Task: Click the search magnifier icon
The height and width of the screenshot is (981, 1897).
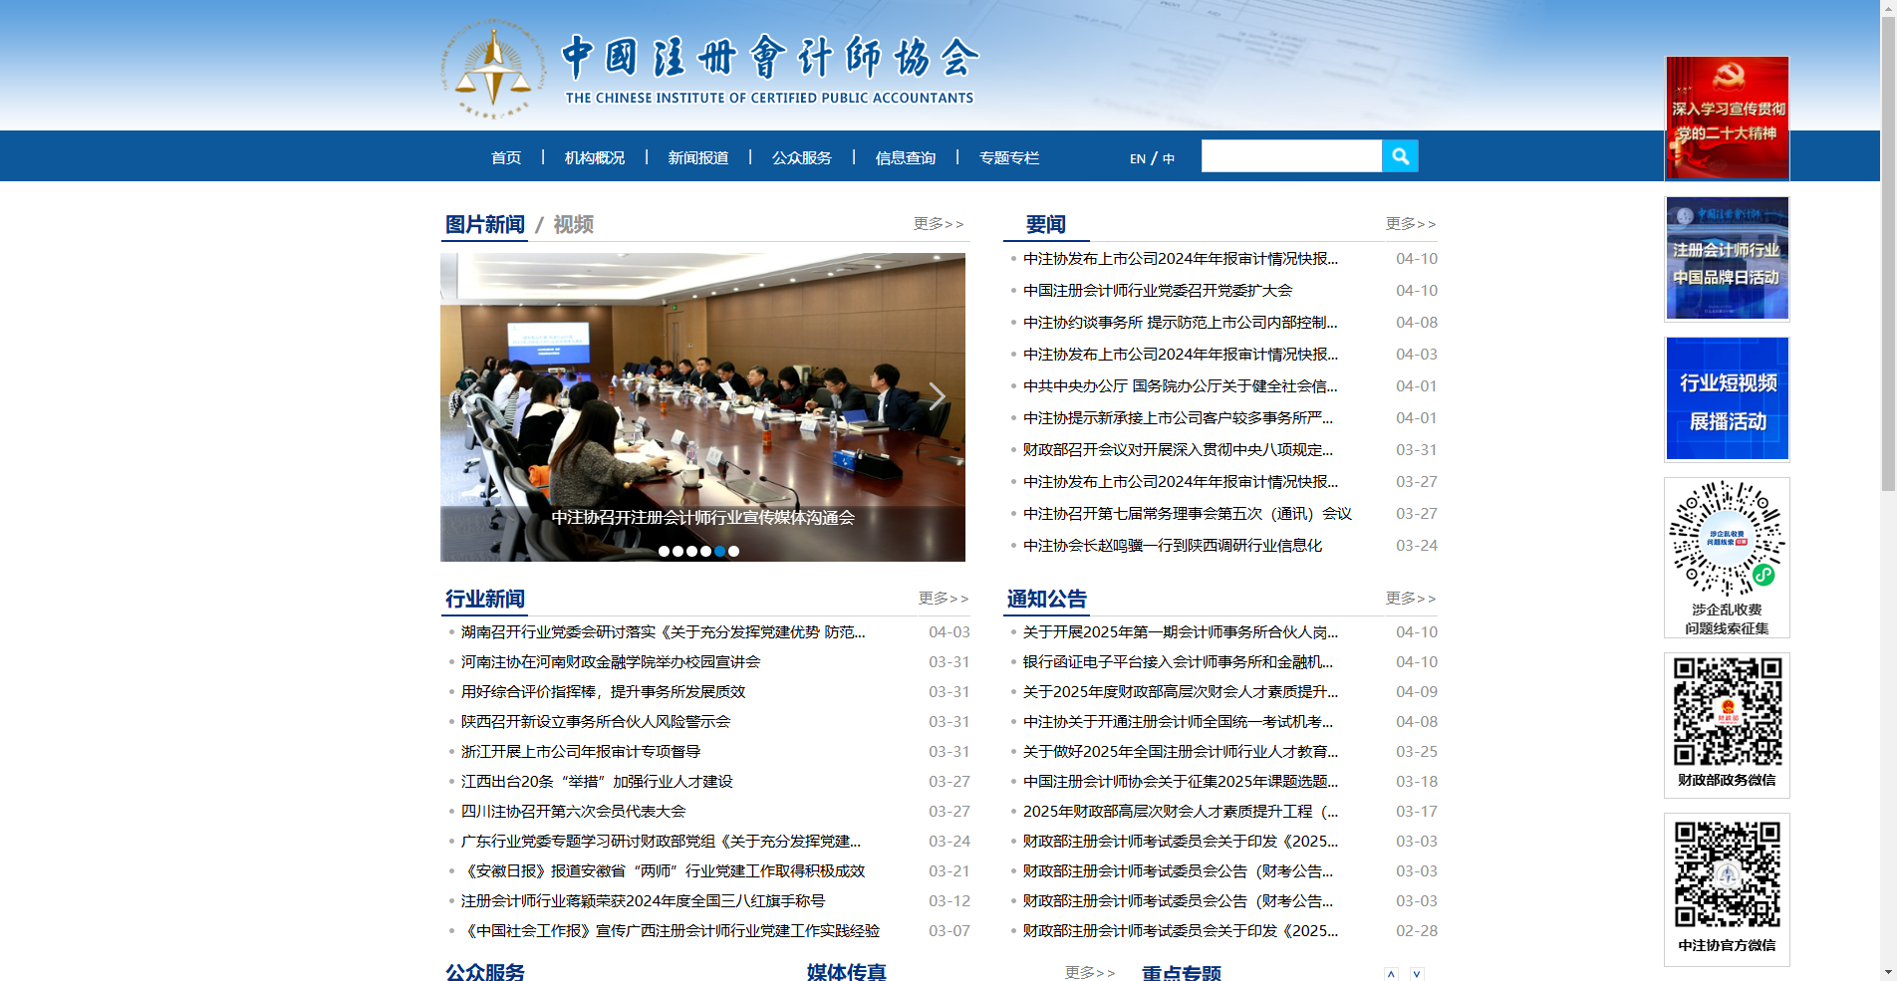Action: tap(1400, 155)
